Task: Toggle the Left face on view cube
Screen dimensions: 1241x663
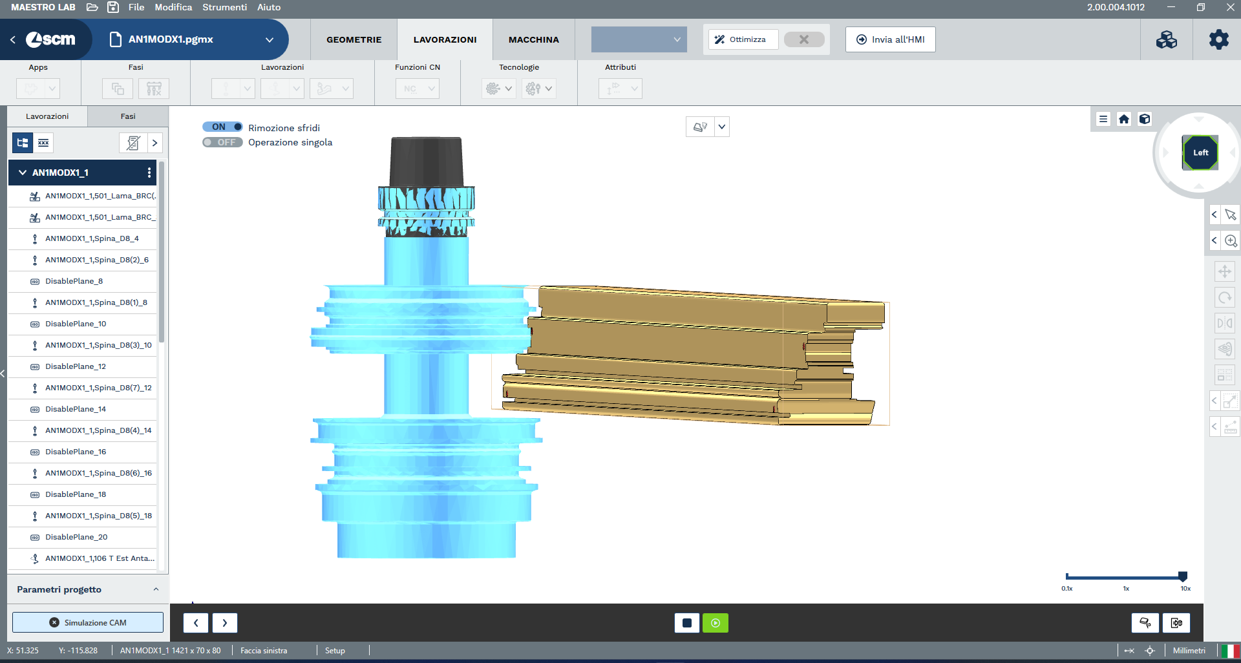Action: pos(1200,153)
